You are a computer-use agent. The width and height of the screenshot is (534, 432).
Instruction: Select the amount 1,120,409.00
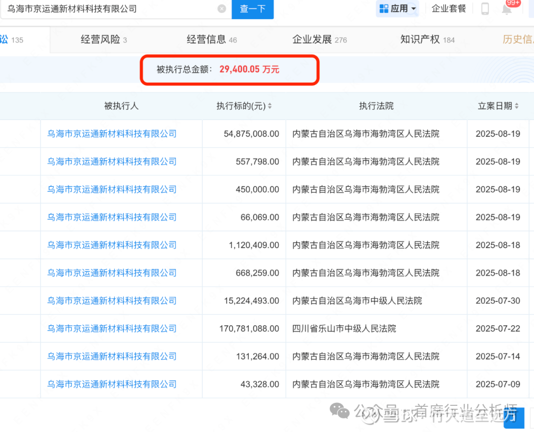click(x=254, y=245)
